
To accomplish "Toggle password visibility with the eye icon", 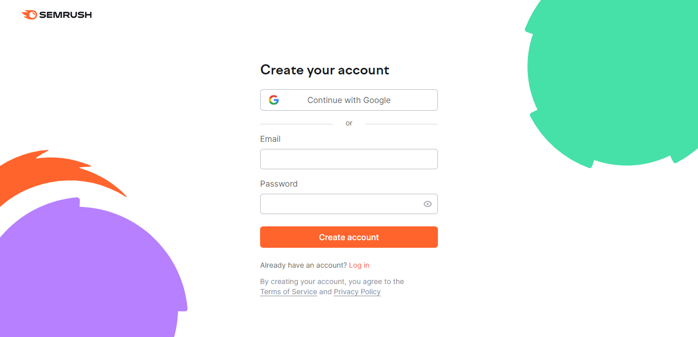I will coord(428,204).
